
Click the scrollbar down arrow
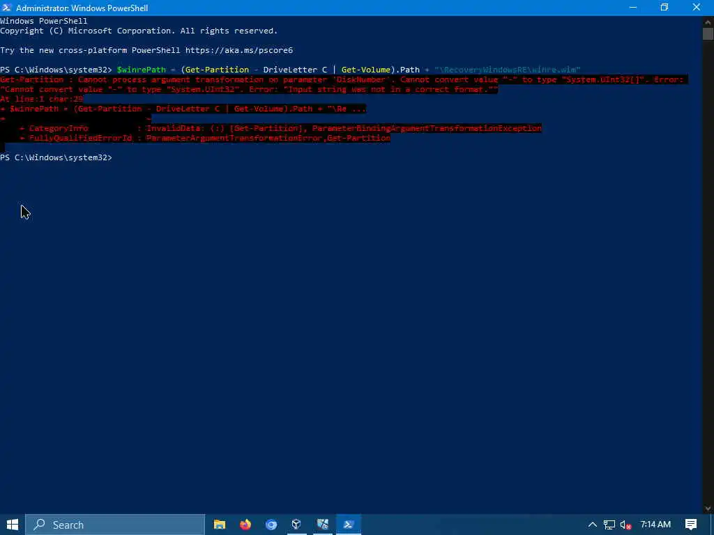(708, 508)
